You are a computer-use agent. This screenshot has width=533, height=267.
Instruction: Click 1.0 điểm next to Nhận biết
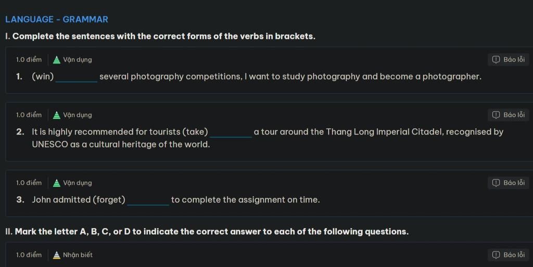29,255
